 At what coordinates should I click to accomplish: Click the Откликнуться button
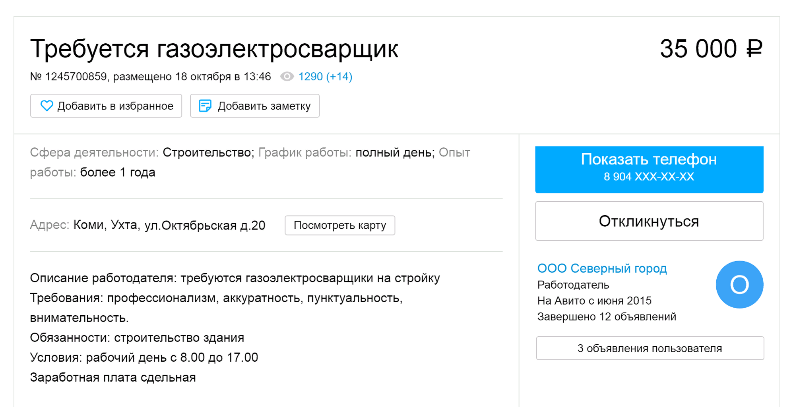pyautogui.click(x=649, y=221)
